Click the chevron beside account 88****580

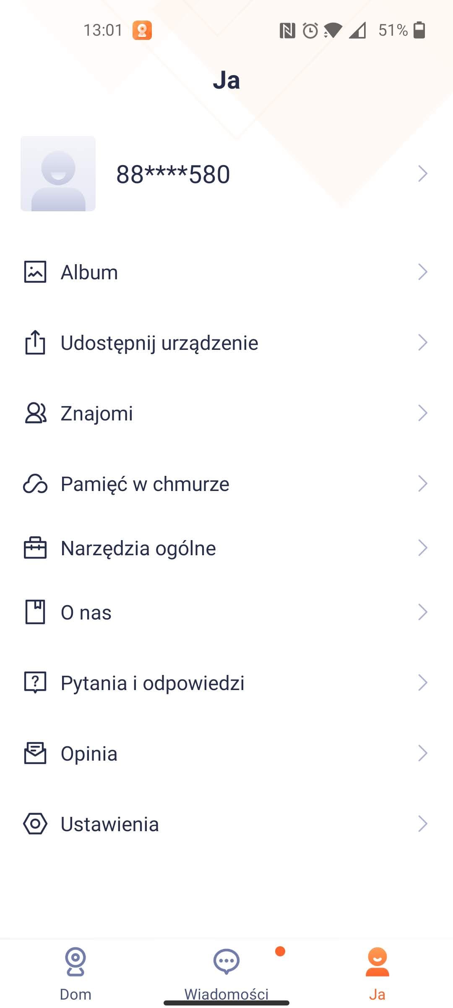422,173
